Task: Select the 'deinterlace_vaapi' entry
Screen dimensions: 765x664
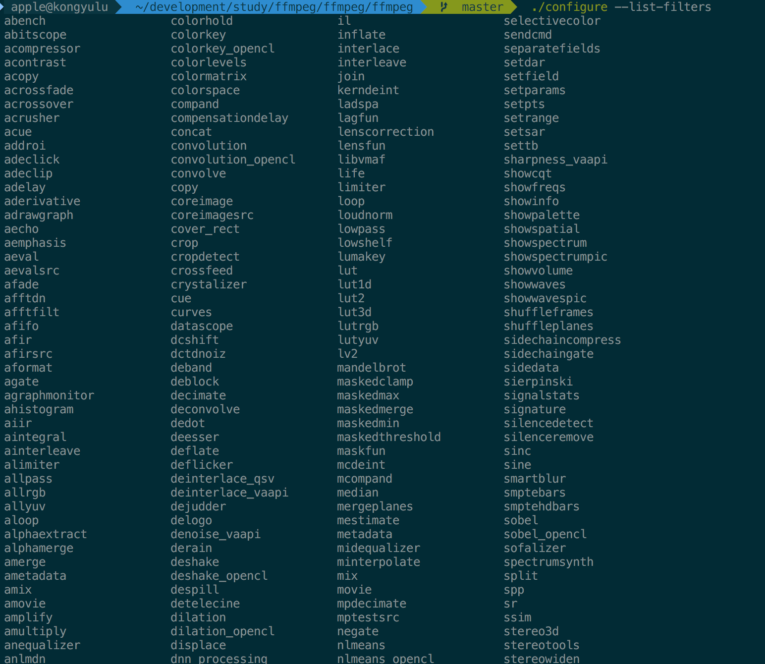Action: (229, 493)
